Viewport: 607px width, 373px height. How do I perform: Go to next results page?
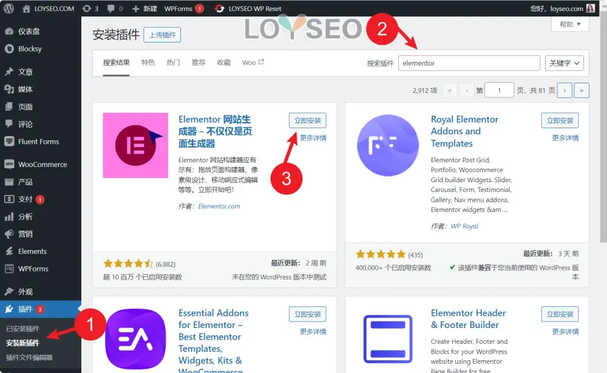click(565, 91)
